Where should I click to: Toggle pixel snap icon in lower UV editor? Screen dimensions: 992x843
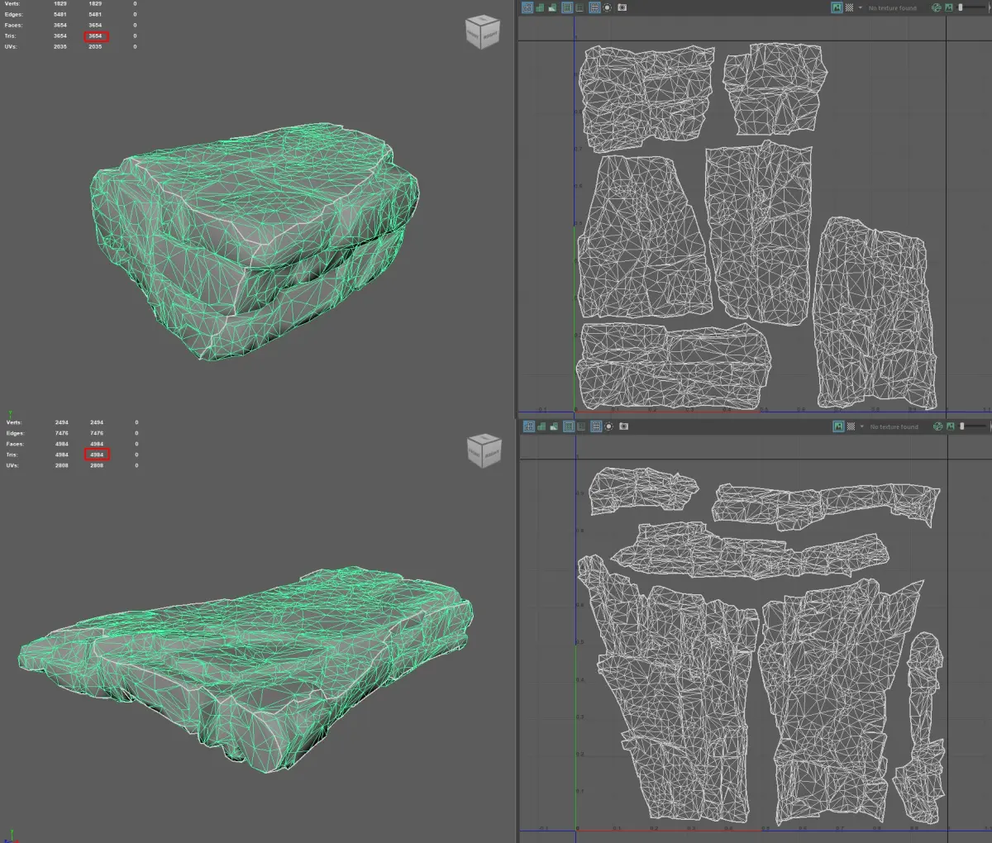[582, 426]
